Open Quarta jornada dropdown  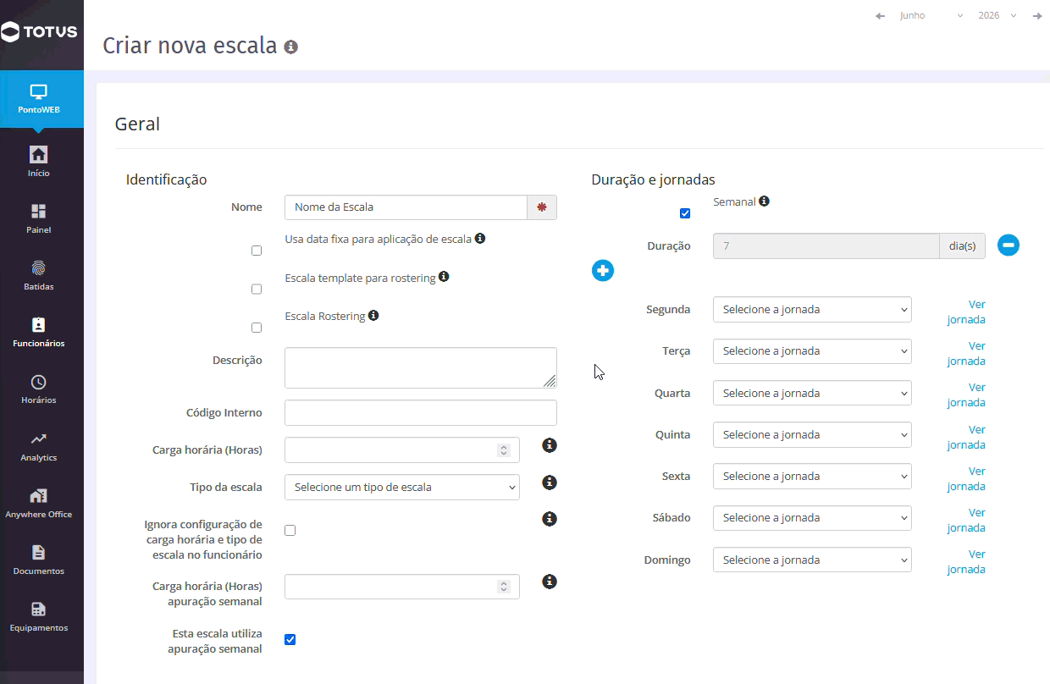click(812, 393)
